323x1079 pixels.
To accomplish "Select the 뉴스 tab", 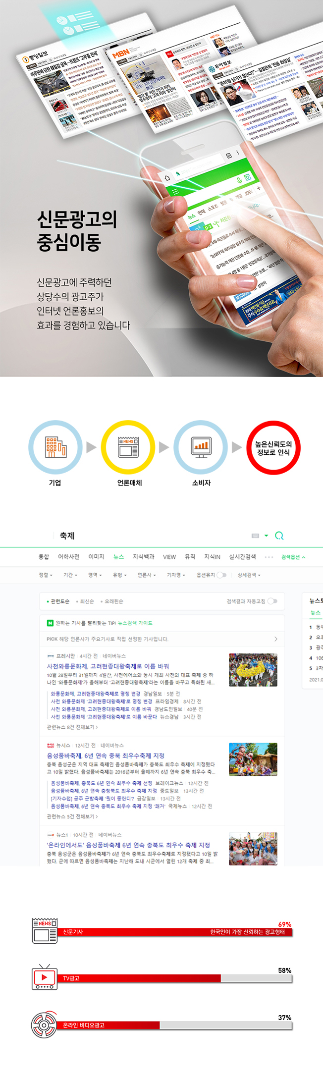I will [x=118, y=557].
